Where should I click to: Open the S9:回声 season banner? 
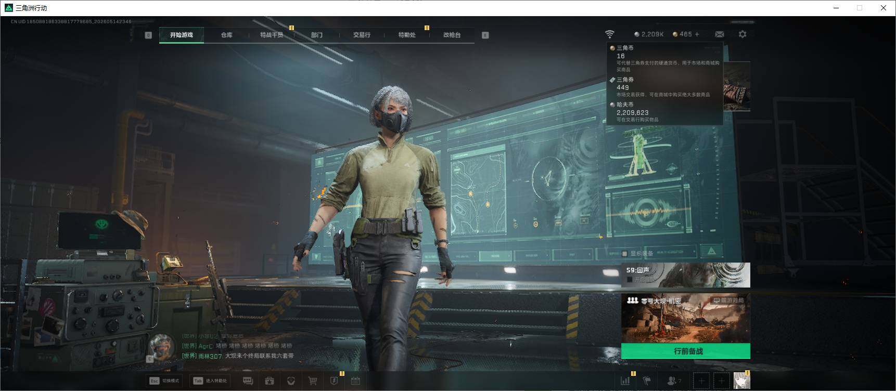coord(686,275)
